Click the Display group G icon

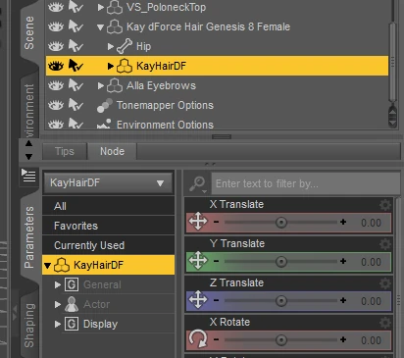(x=72, y=324)
